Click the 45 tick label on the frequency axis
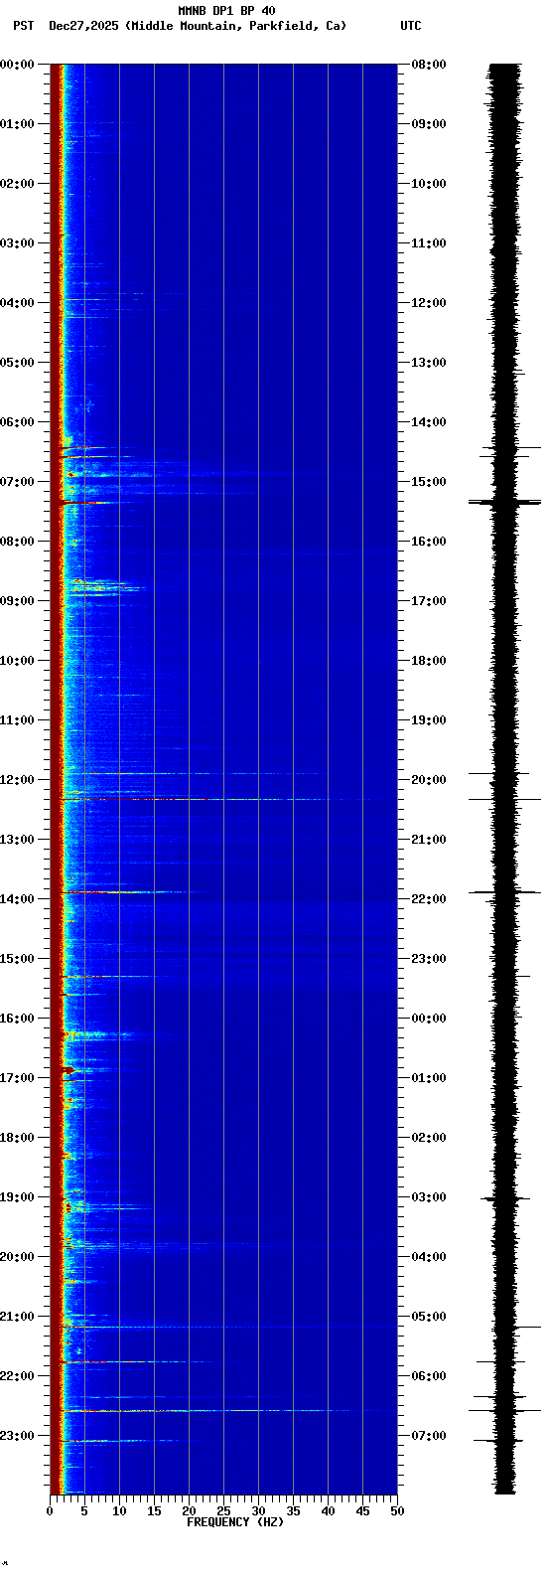This screenshot has height=1574, width=548. pos(362,1511)
